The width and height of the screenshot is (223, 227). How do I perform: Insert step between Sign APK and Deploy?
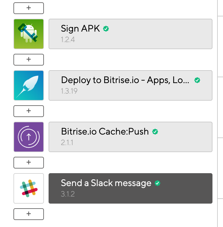coord(29,60)
